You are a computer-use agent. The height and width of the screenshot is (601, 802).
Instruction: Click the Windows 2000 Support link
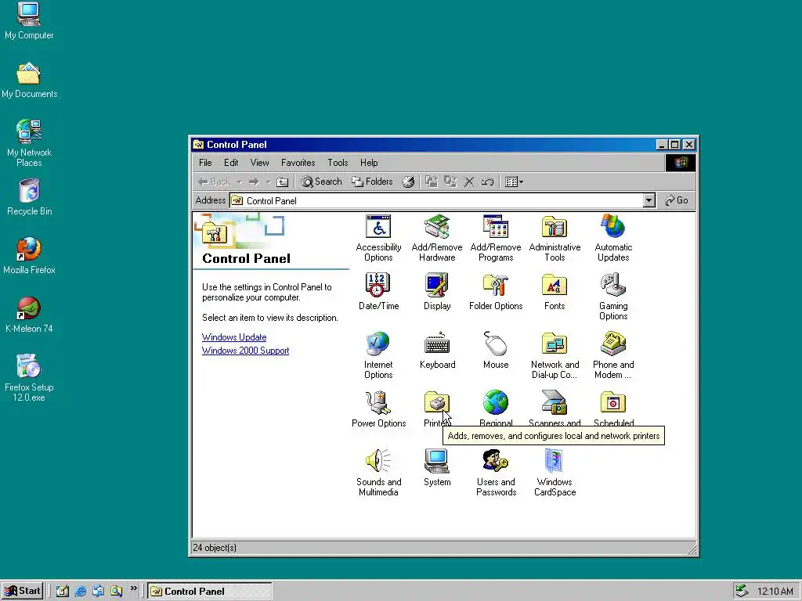tap(245, 351)
